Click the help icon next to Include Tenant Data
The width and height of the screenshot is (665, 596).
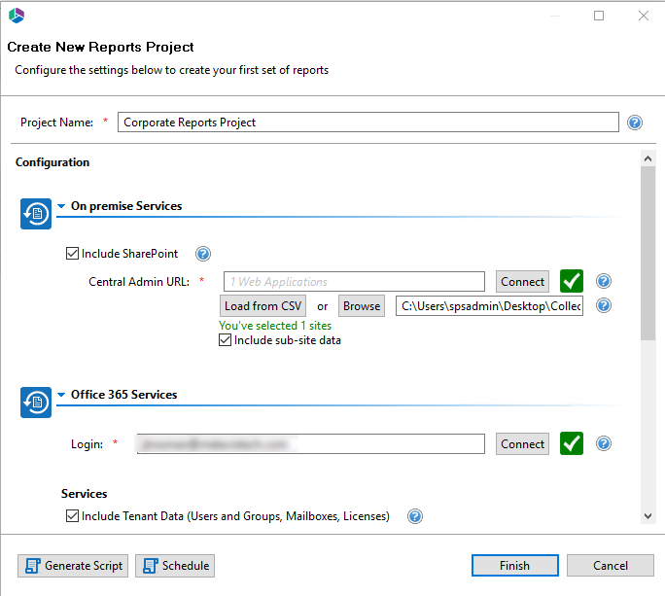click(x=415, y=516)
